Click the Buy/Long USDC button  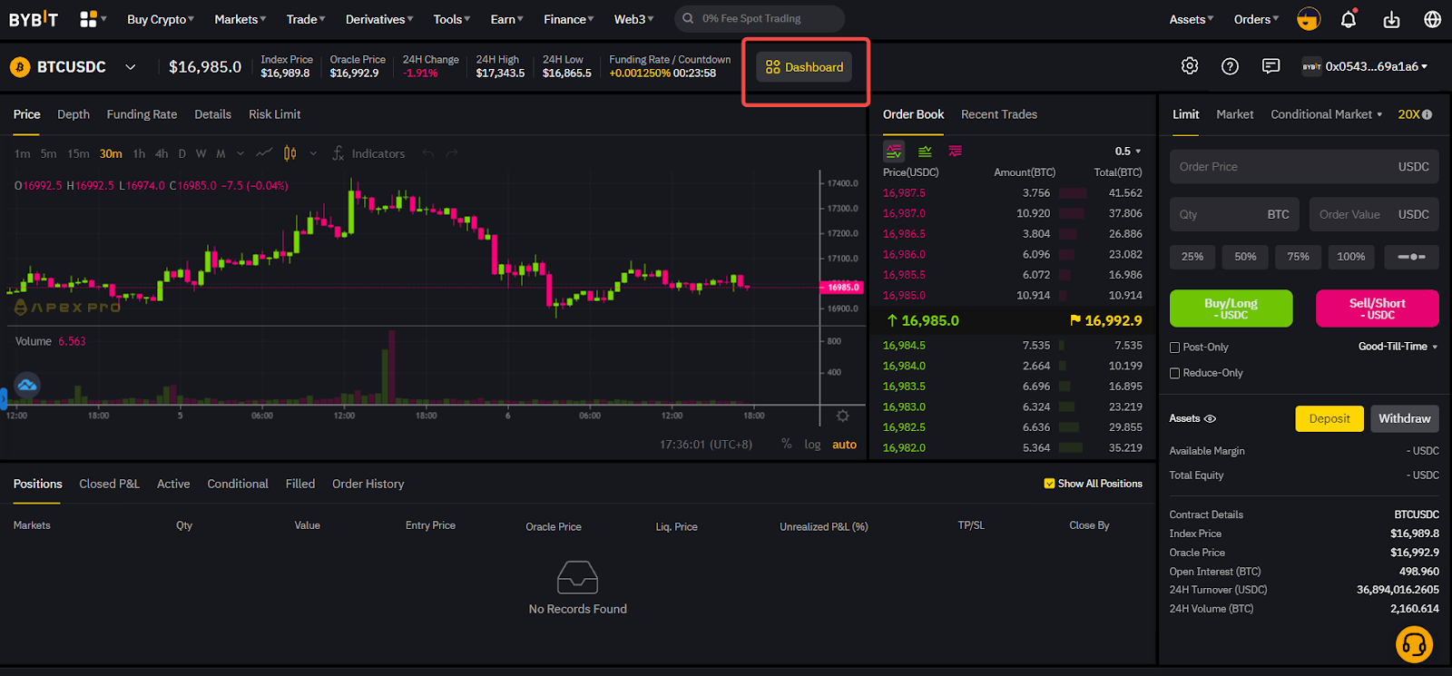[1231, 309]
